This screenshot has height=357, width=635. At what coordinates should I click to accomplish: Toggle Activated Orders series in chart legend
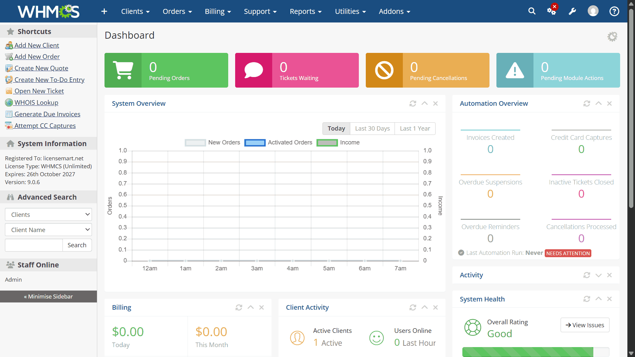(278, 142)
